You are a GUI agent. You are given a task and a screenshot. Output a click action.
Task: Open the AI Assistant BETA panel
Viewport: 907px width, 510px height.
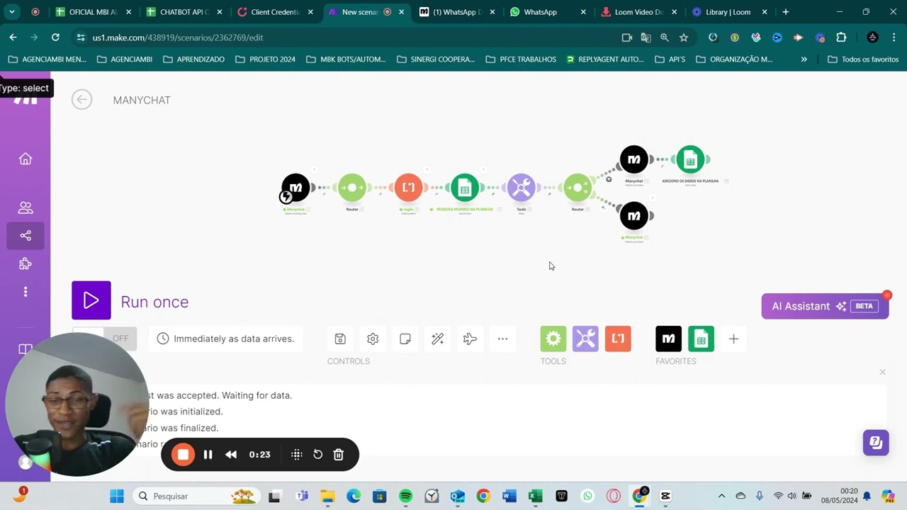(x=825, y=306)
